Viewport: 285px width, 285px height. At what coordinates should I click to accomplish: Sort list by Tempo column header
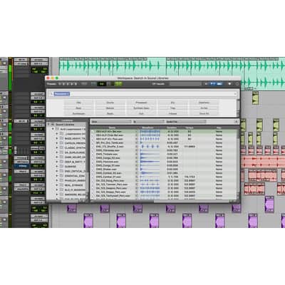tap(190, 128)
